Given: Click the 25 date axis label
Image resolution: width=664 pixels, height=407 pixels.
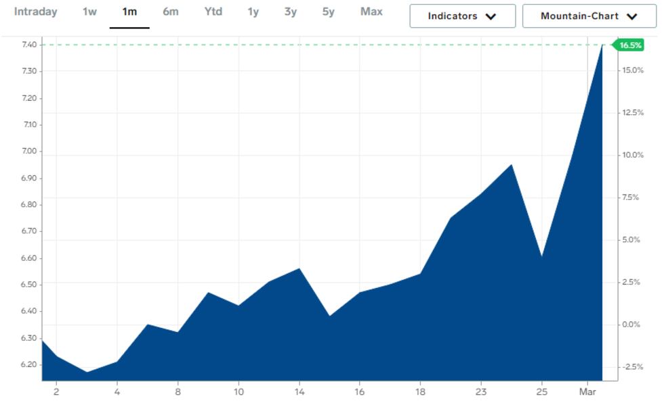Looking at the screenshot, I should point(541,391).
